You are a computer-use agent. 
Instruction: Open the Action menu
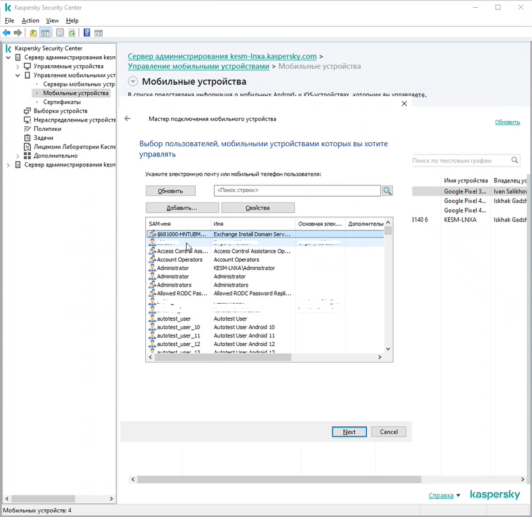click(30, 21)
